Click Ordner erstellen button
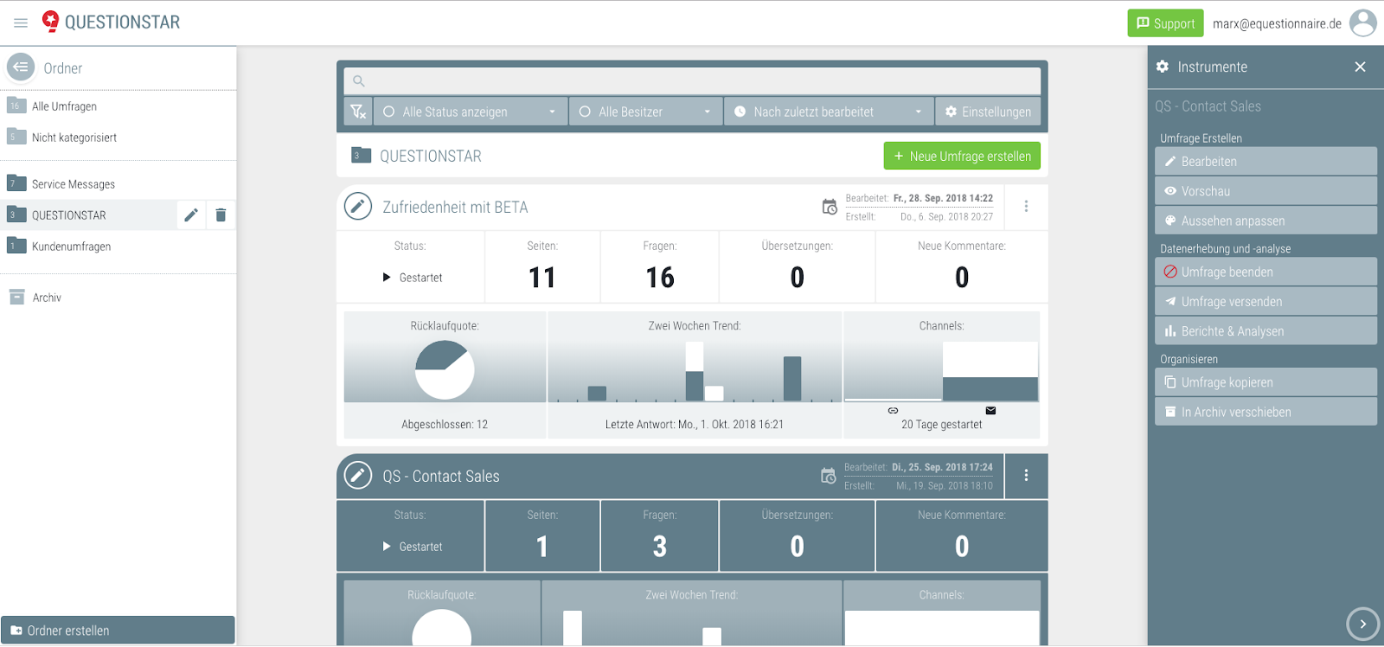This screenshot has width=1384, height=647. [x=118, y=630]
